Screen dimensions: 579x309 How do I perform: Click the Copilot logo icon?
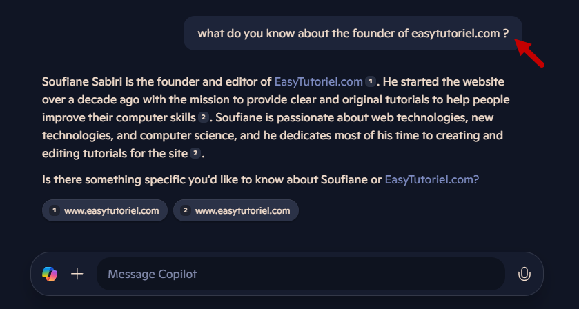pos(50,274)
